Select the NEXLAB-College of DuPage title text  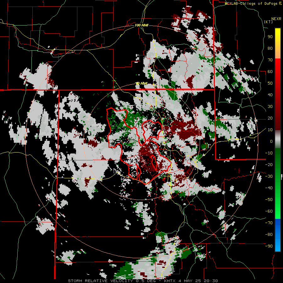(x=253, y=3)
